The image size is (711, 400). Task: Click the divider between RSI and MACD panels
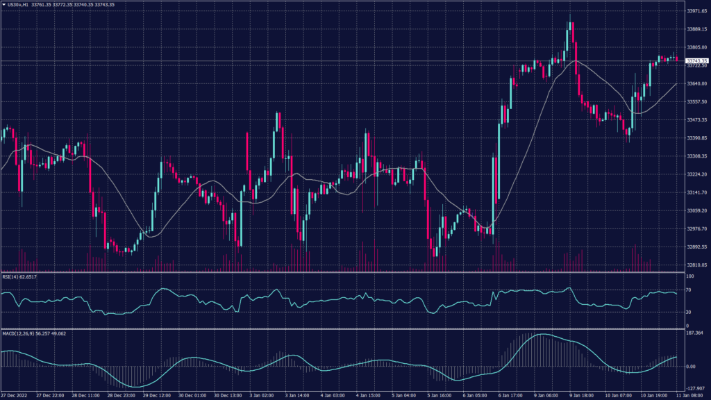click(340, 329)
